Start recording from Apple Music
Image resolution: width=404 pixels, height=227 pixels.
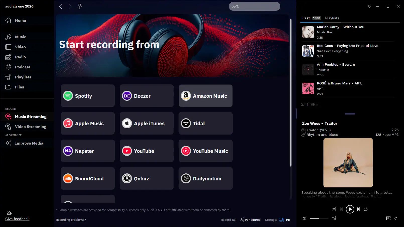[x=88, y=124]
